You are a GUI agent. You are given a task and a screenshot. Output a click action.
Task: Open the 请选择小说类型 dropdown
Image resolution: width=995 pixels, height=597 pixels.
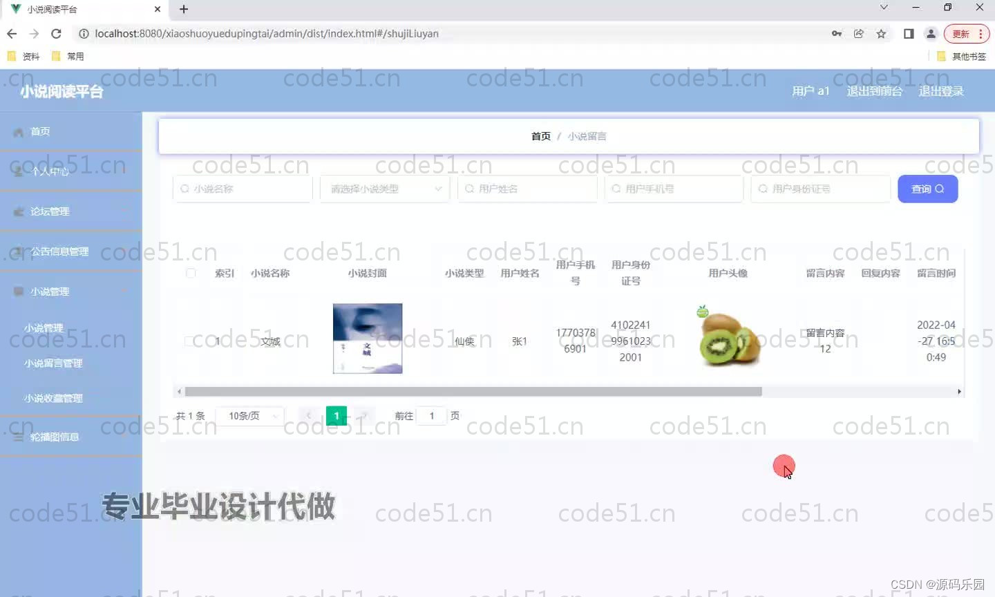[x=385, y=188]
